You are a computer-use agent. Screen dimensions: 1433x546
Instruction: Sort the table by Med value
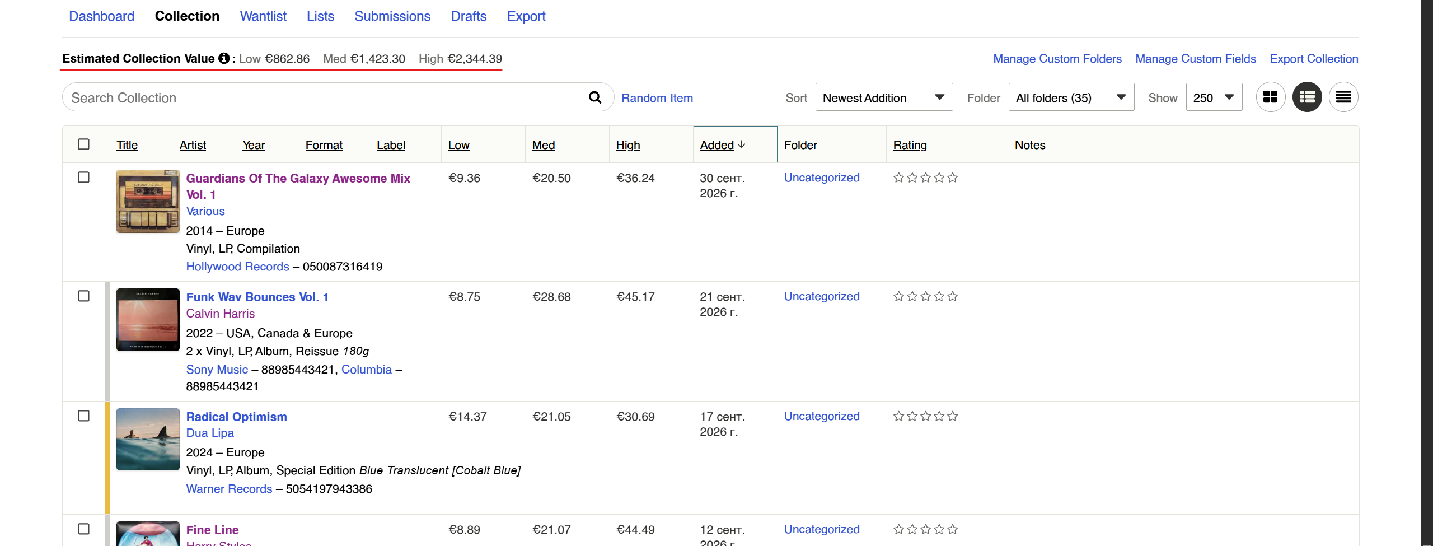coord(543,145)
